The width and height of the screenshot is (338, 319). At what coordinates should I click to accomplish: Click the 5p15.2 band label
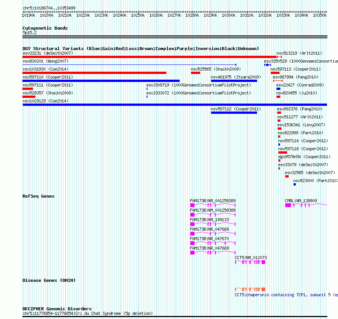[30, 33]
